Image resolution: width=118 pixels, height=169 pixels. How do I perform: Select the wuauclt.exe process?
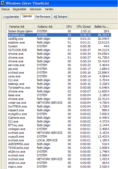59,137
